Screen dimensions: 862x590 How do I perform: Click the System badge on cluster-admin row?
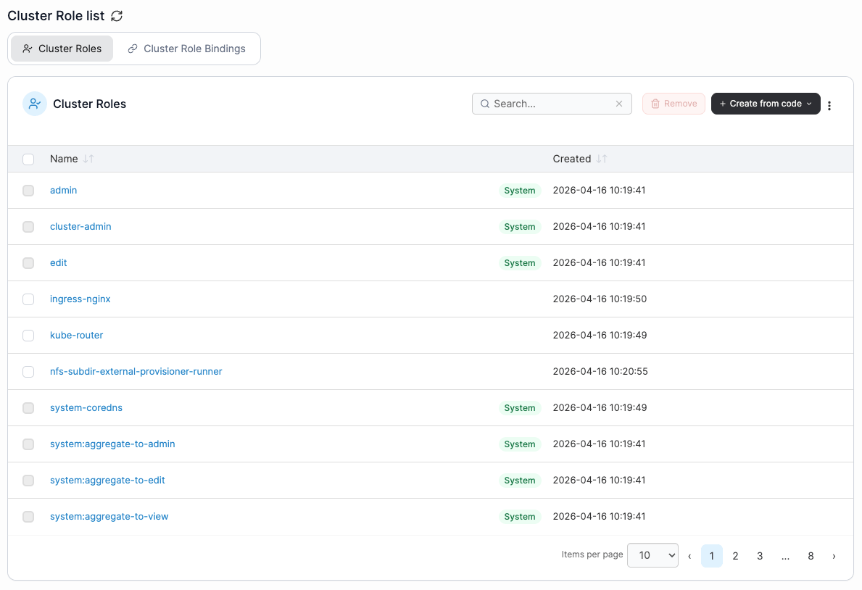click(520, 227)
